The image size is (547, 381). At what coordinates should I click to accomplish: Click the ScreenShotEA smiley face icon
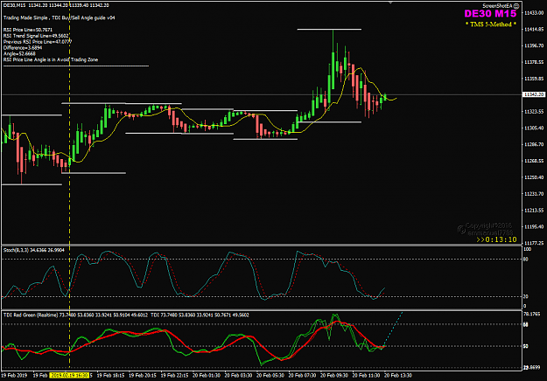point(516,6)
